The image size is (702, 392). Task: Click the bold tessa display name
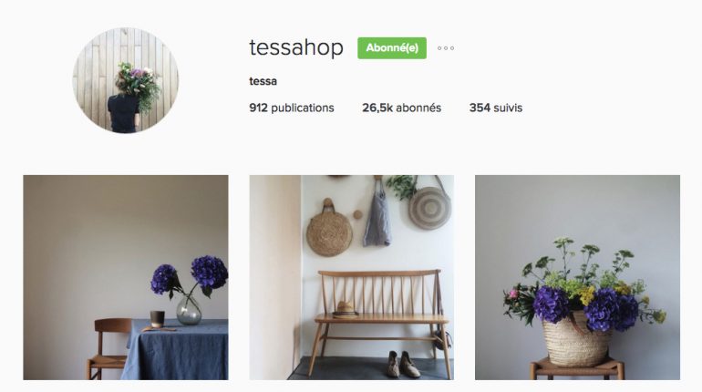(x=263, y=81)
